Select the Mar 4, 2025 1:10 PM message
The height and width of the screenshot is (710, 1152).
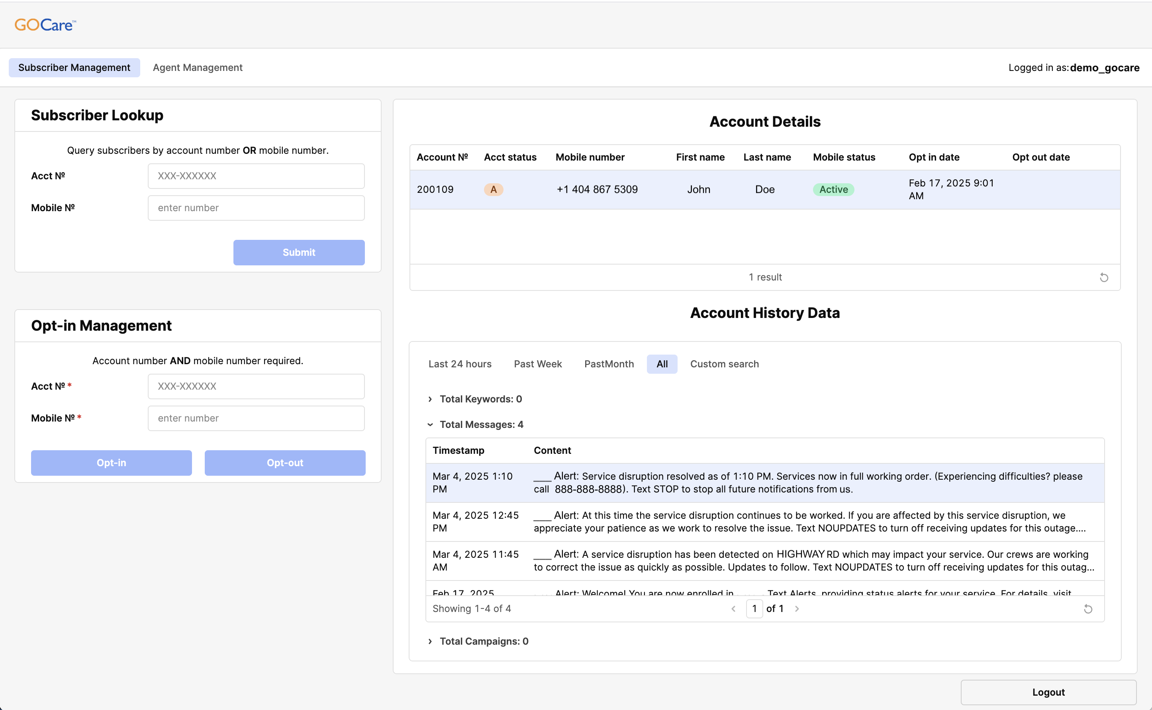pyautogui.click(x=765, y=483)
